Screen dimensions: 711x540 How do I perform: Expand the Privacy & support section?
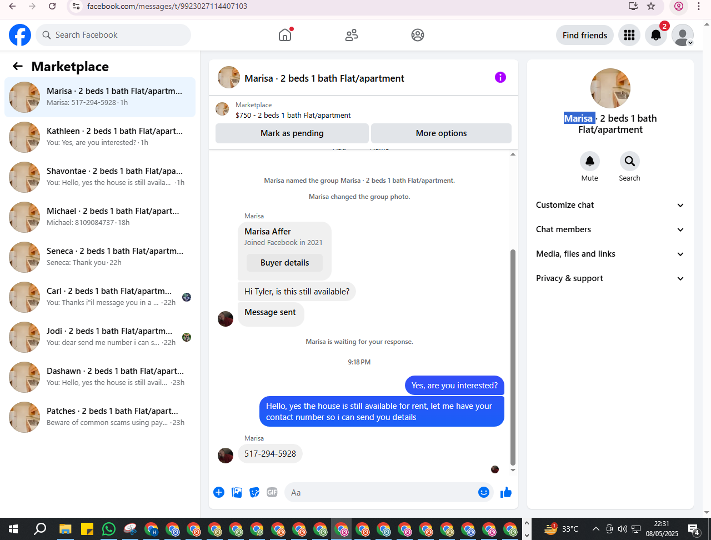coord(610,278)
